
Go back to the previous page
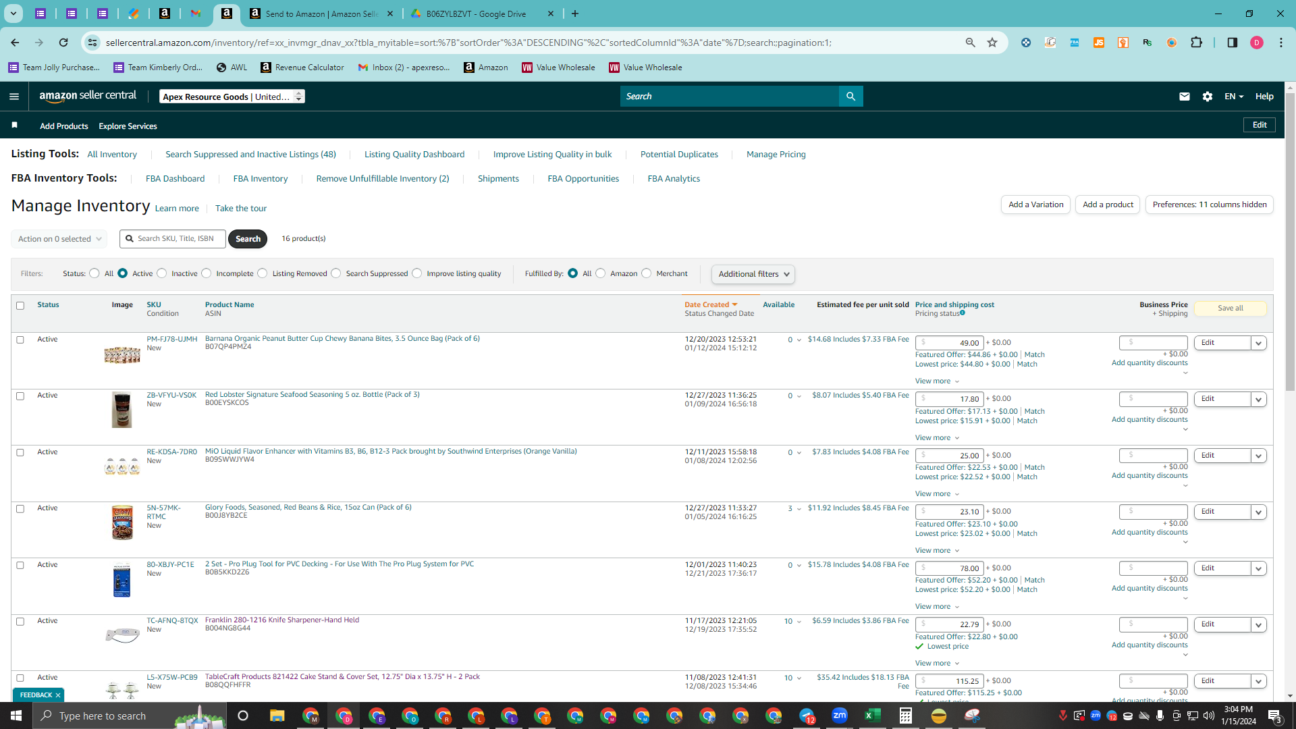point(15,43)
